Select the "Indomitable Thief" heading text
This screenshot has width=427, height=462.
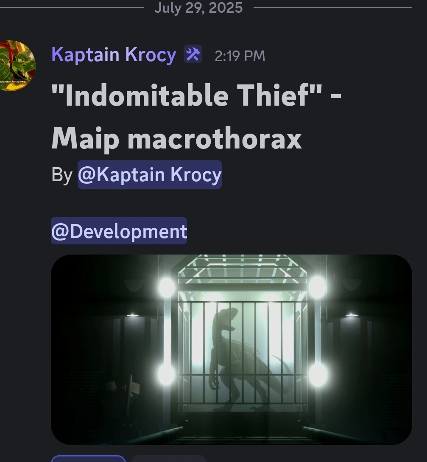coord(187,95)
